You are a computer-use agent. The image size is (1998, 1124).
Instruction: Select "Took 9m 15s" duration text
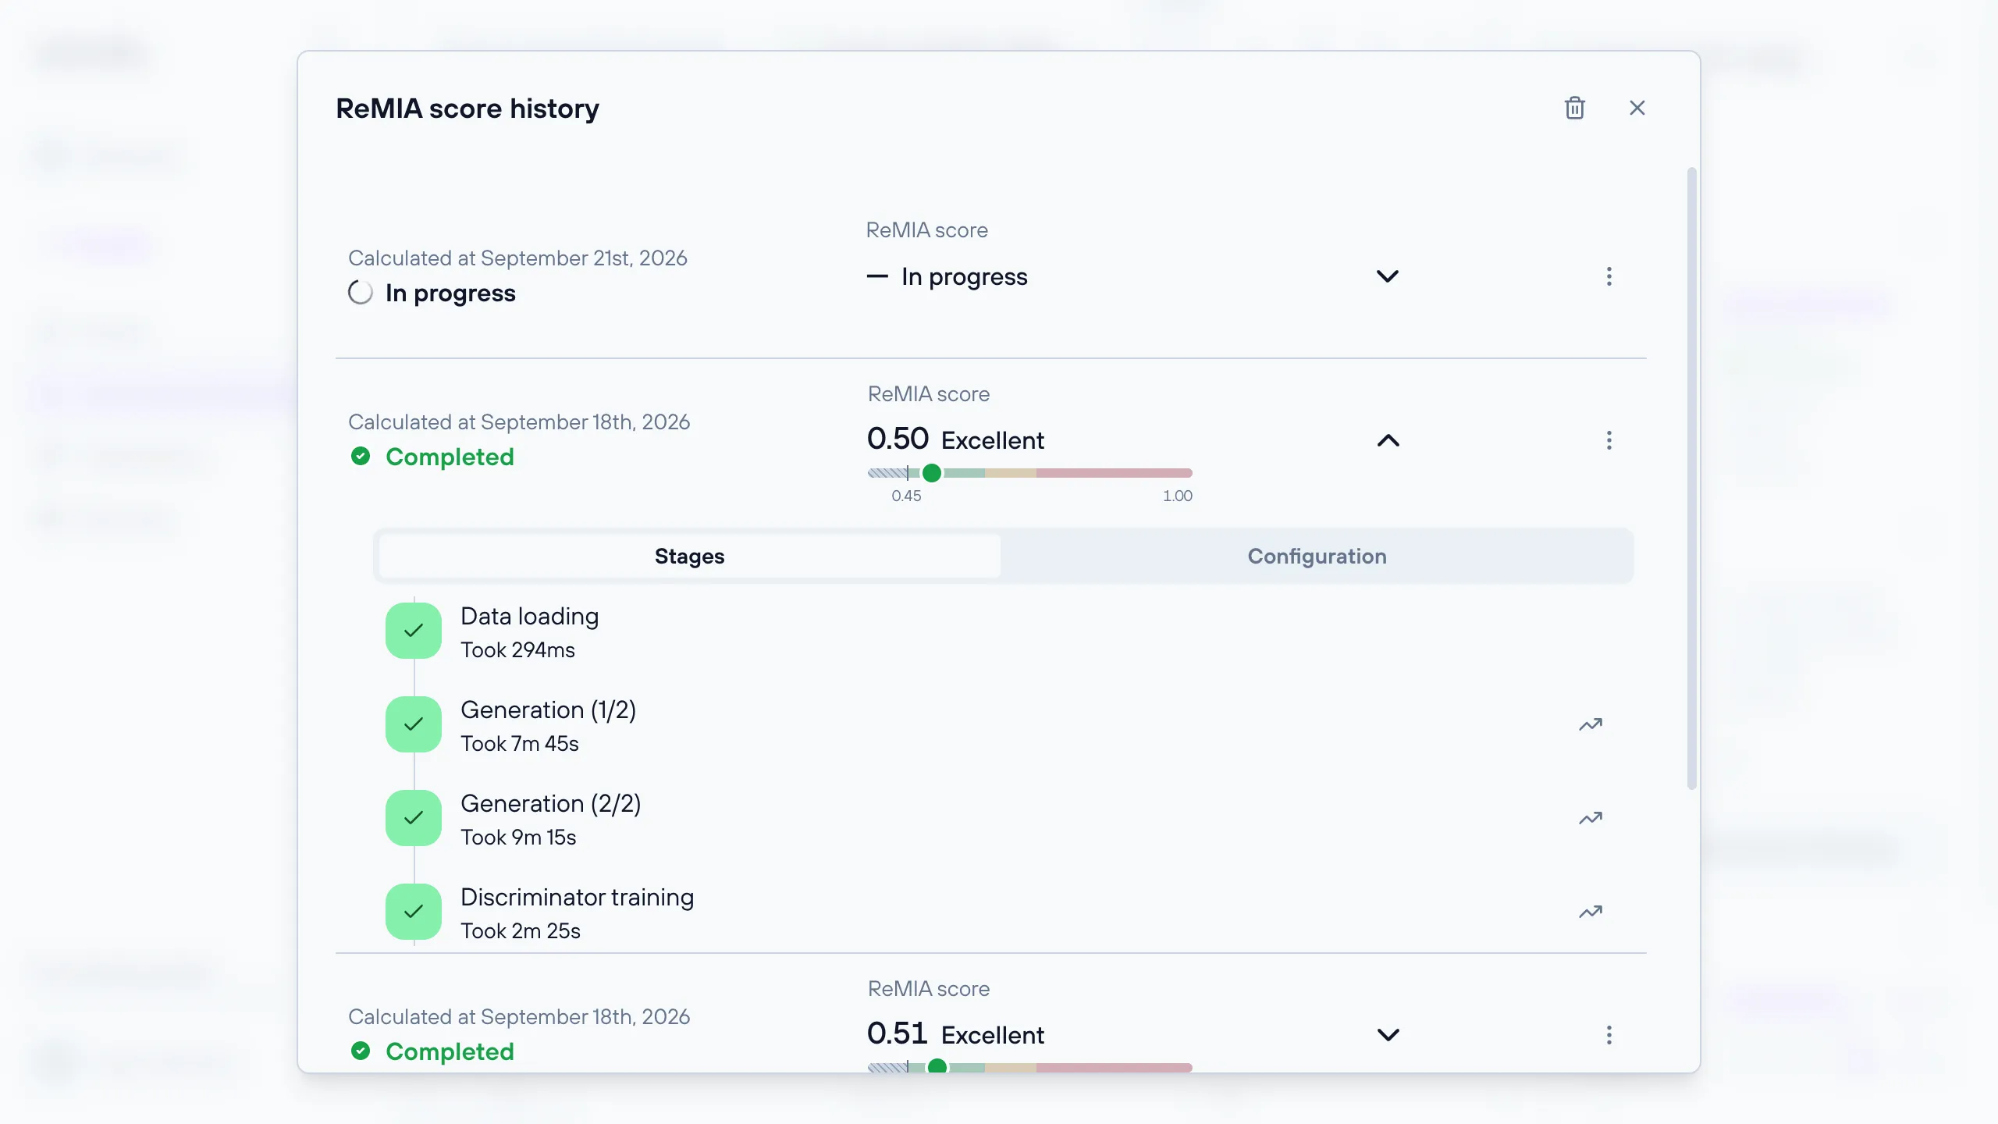click(x=518, y=838)
